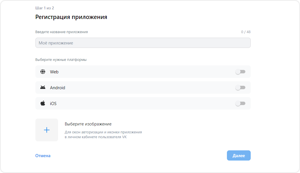The width and height of the screenshot is (300, 173).
Task: Click the Регистрация приложения heading
Action: 71,17
